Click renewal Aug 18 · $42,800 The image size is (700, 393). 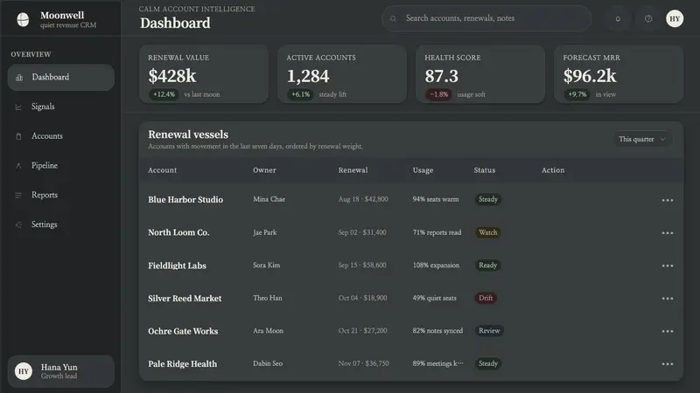click(363, 199)
